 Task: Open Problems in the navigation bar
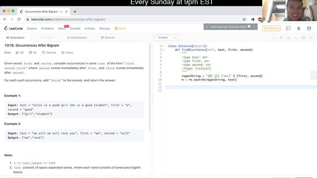click(48, 29)
